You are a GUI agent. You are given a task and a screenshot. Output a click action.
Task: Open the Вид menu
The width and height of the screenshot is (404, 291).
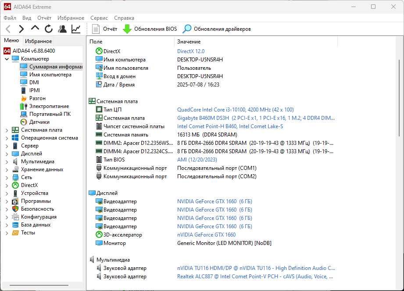coord(26,18)
